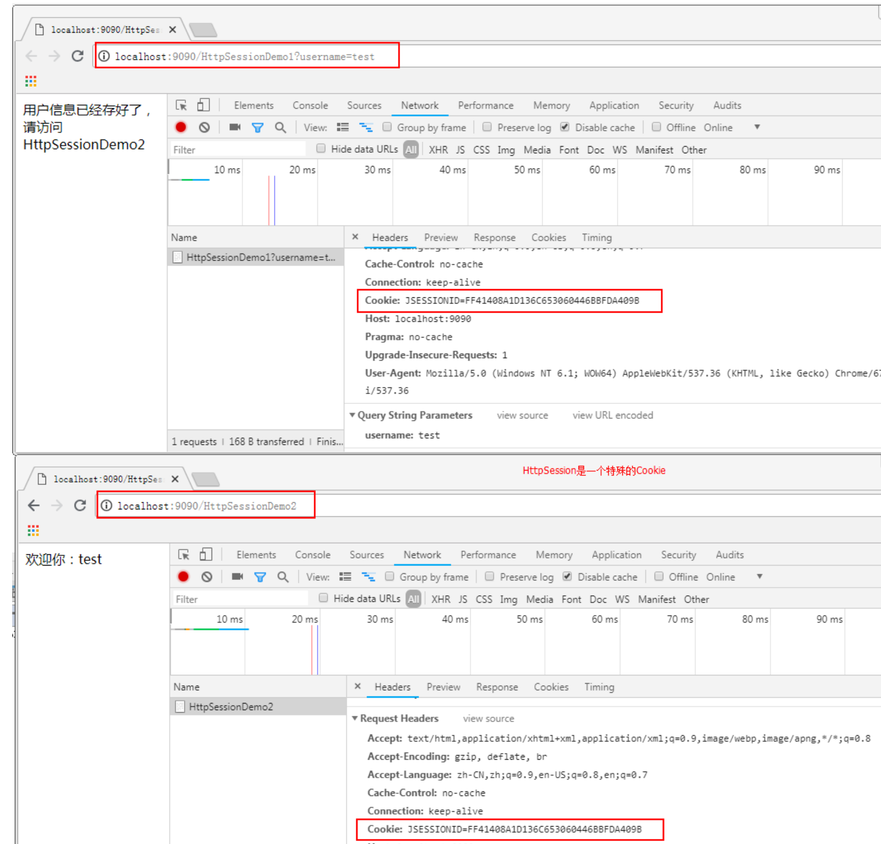Click capture screenshots camera icon in top DevTools
This screenshot has width=881, height=844.
(x=235, y=127)
